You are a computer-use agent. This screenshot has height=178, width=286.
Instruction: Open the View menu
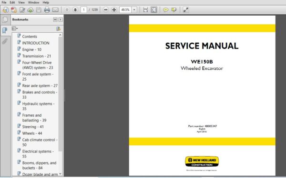[21, 2]
